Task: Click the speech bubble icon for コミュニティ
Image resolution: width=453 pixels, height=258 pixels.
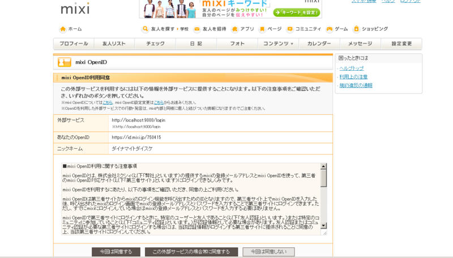Action: point(290,29)
